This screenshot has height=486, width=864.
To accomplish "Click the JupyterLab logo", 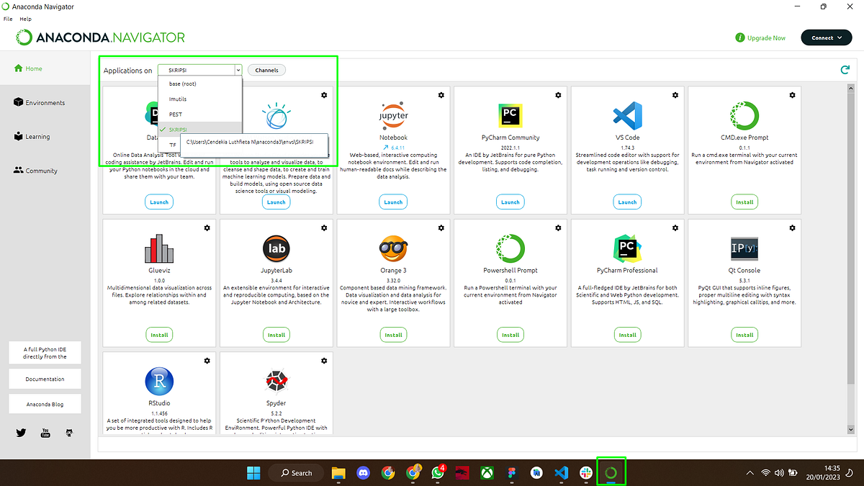I will (x=276, y=248).
